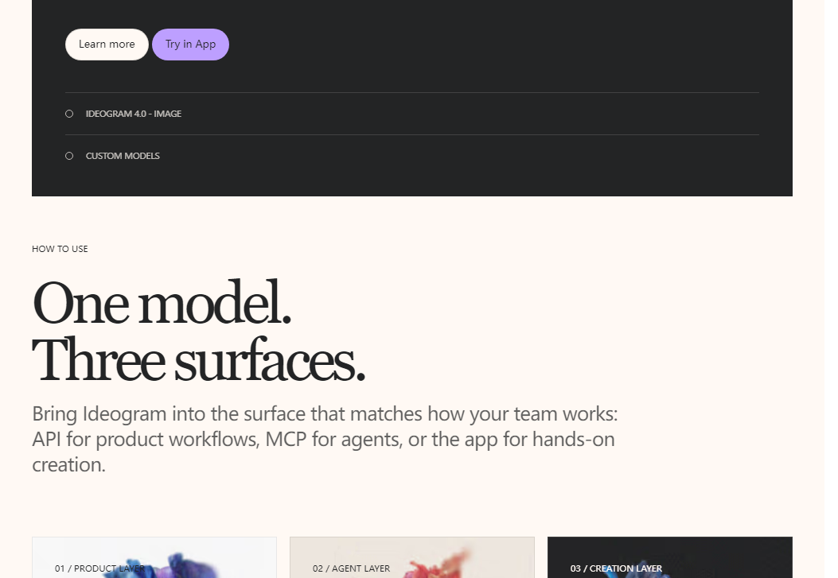Open Try in App button

coord(190,45)
